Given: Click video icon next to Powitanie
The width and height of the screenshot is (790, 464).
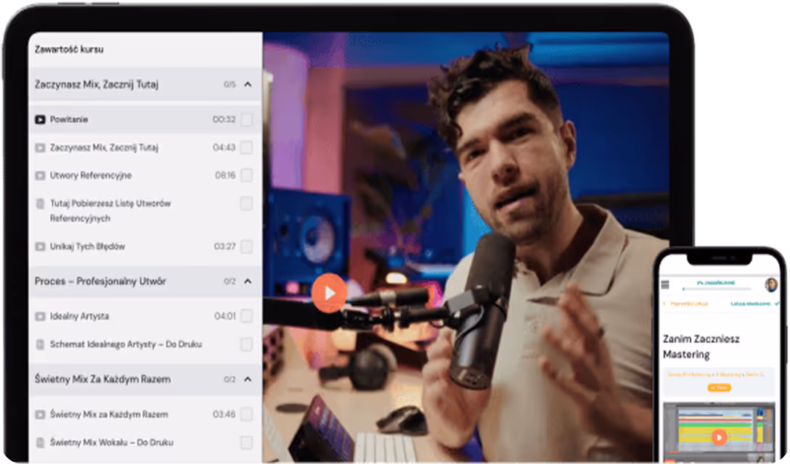Looking at the screenshot, I should (x=40, y=120).
